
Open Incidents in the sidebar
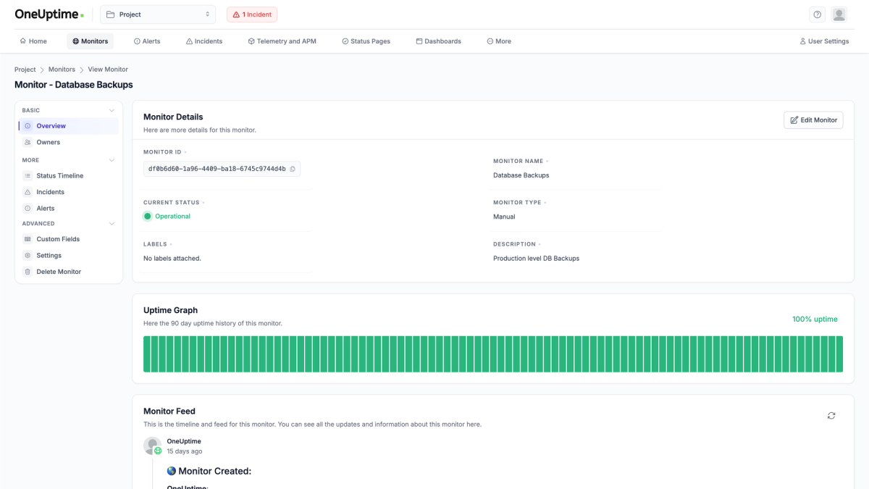[x=69, y=192]
